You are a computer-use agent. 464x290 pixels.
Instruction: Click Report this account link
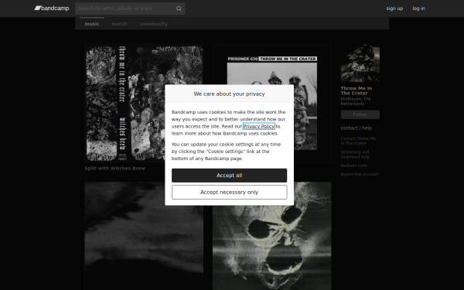point(360,174)
